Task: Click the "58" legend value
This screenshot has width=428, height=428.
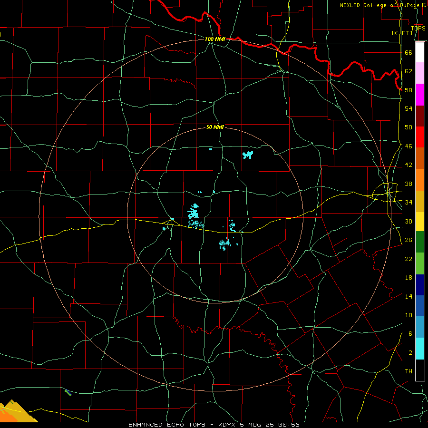Action: [x=409, y=90]
